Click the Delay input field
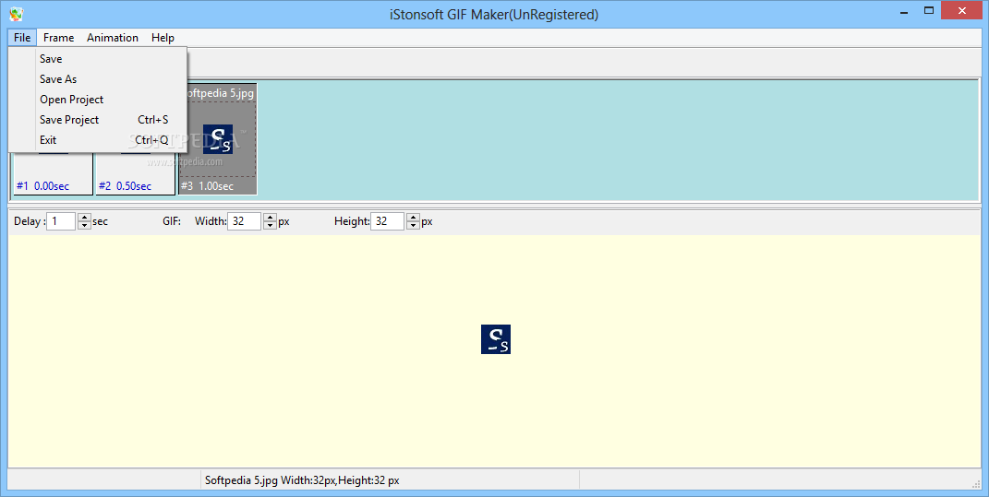The image size is (989, 497). point(61,221)
